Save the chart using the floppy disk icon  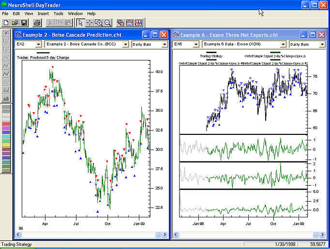24,23
